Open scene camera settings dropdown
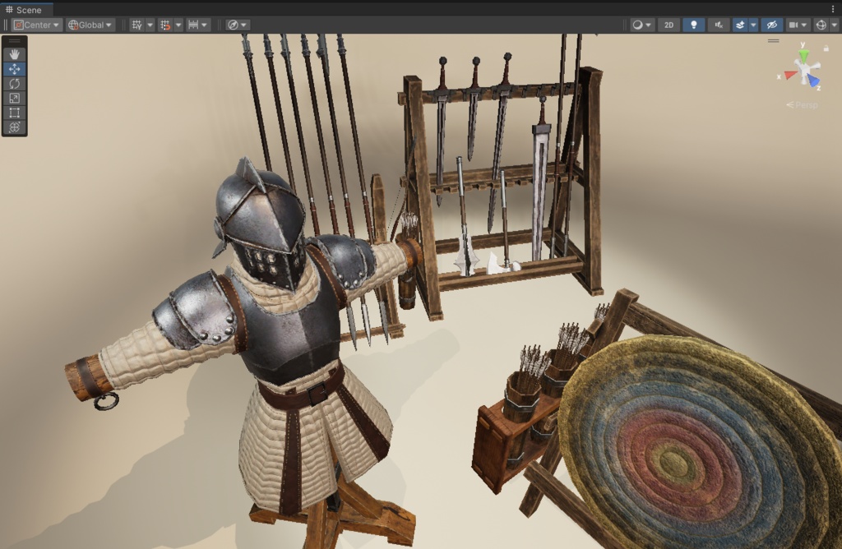 pyautogui.click(x=798, y=25)
